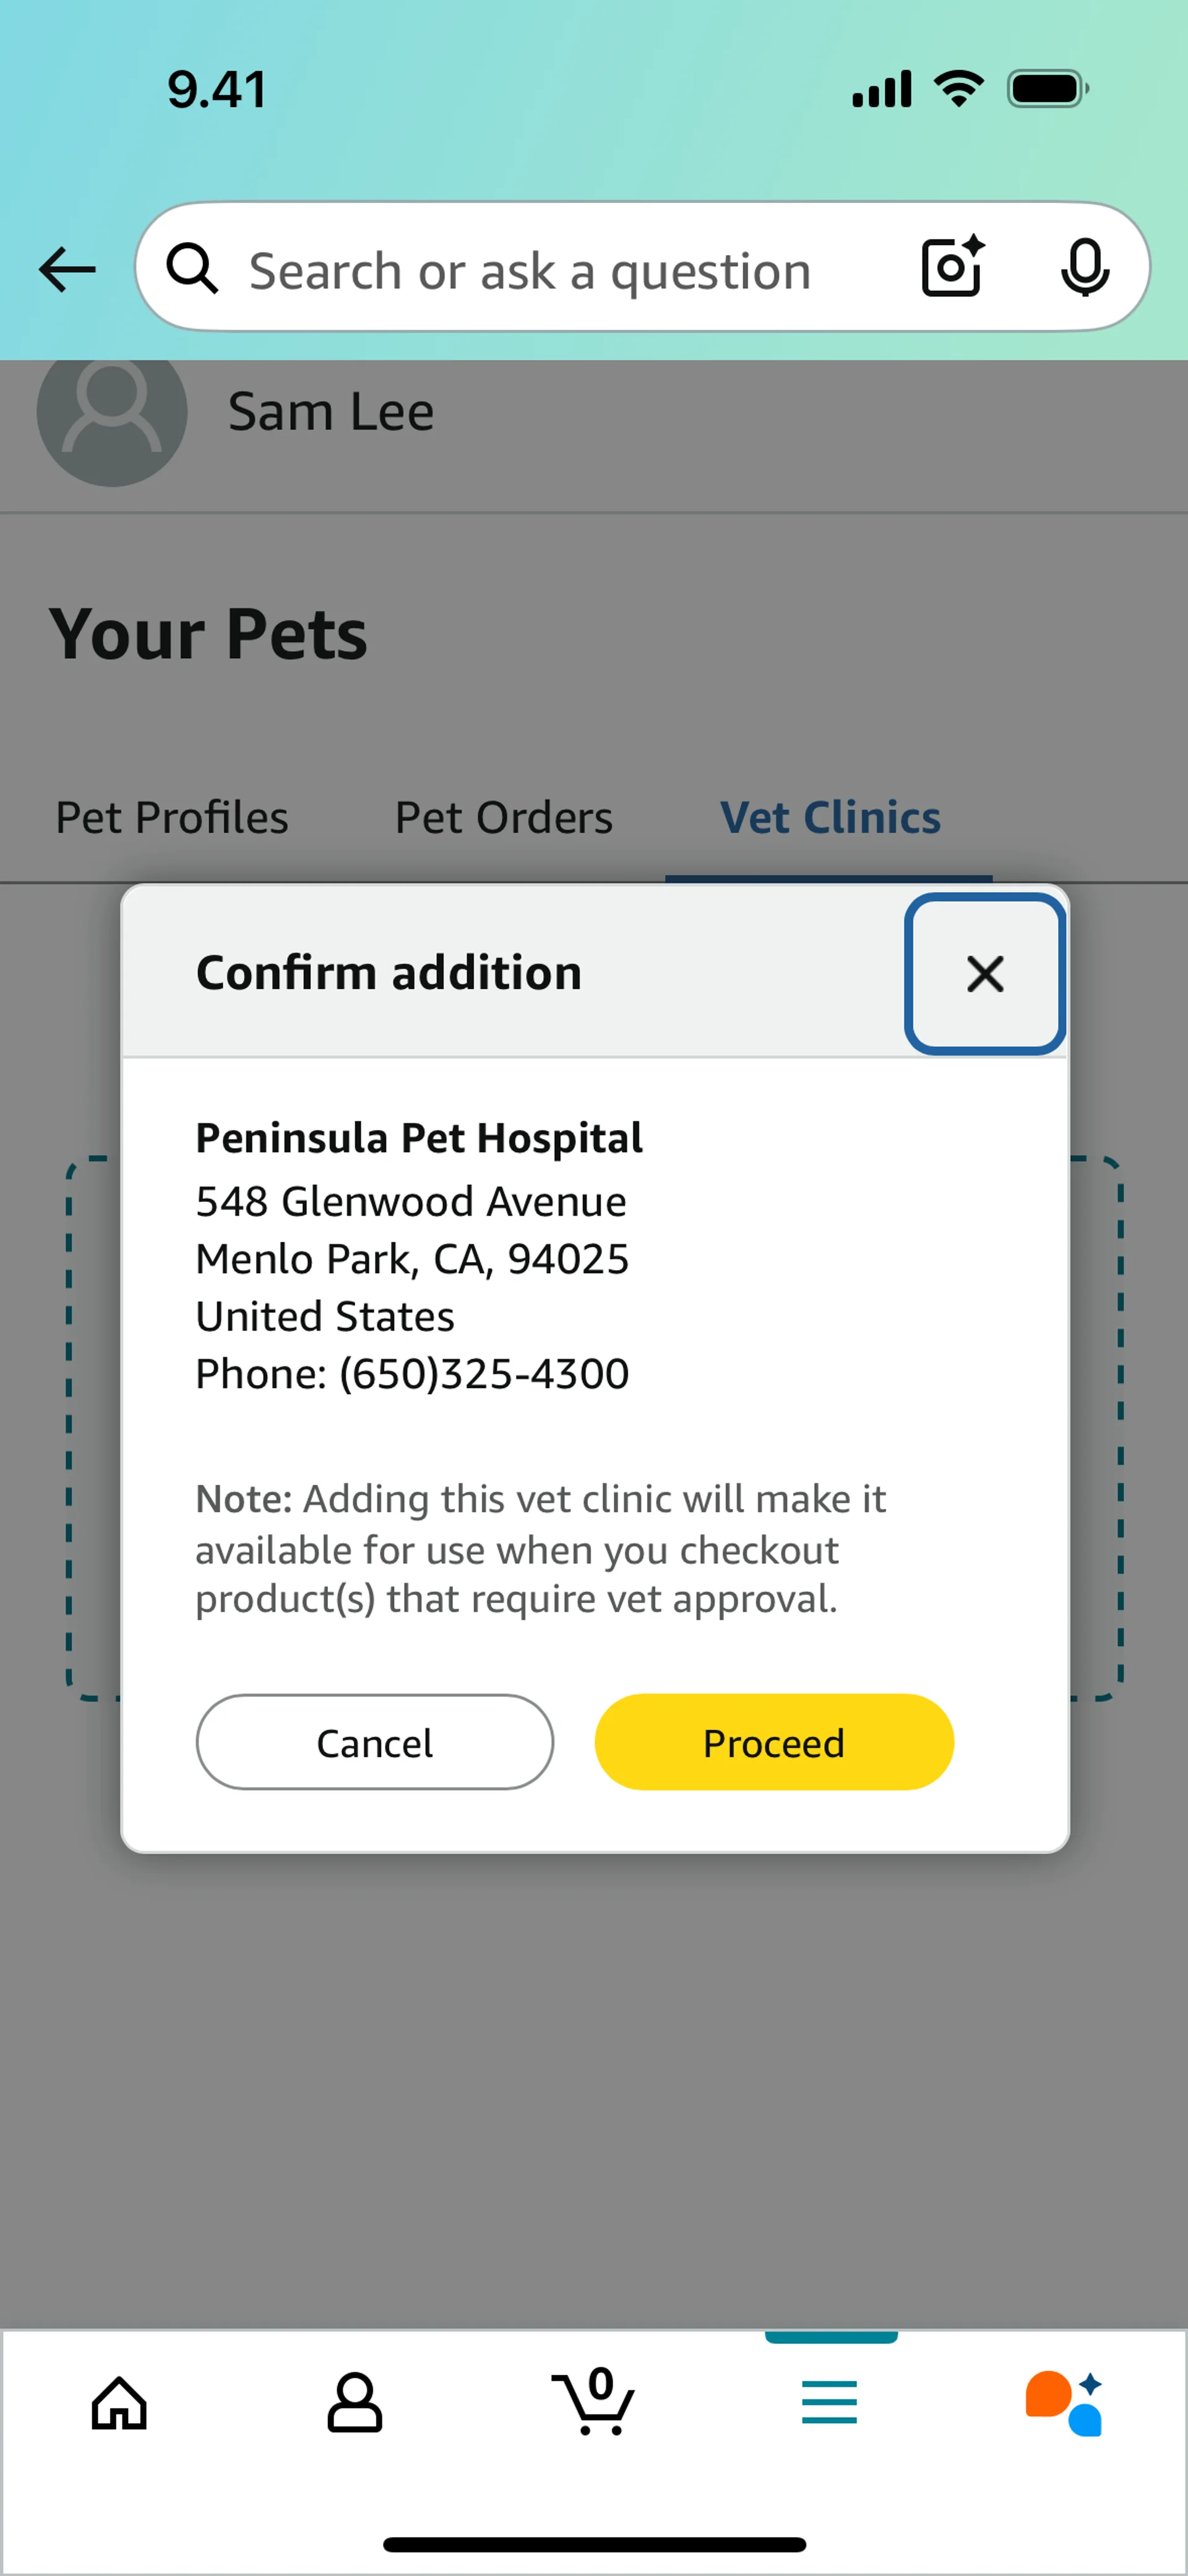Click the search magnifier icon
The width and height of the screenshot is (1188, 2576).
click(192, 269)
